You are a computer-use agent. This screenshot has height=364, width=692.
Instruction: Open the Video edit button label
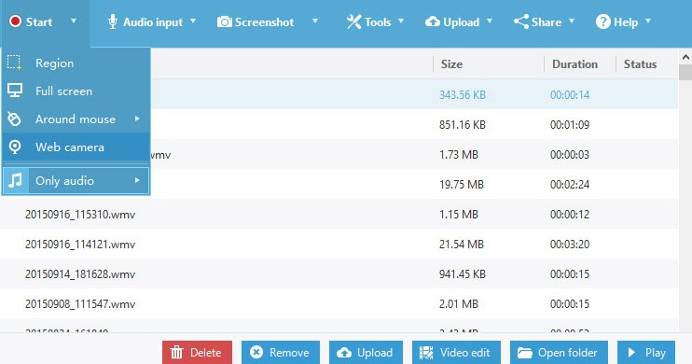[x=464, y=353]
